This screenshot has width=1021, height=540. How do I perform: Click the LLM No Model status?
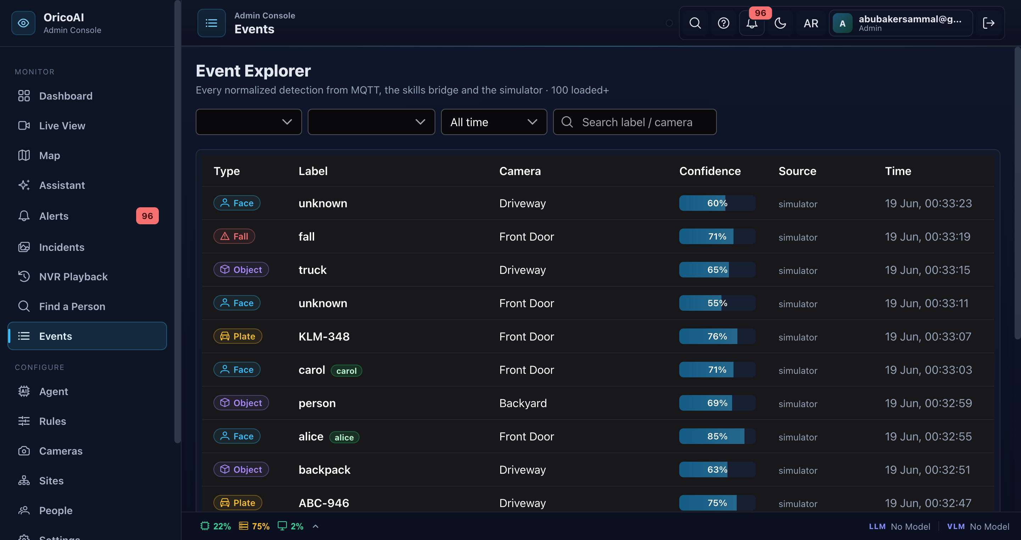click(899, 527)
